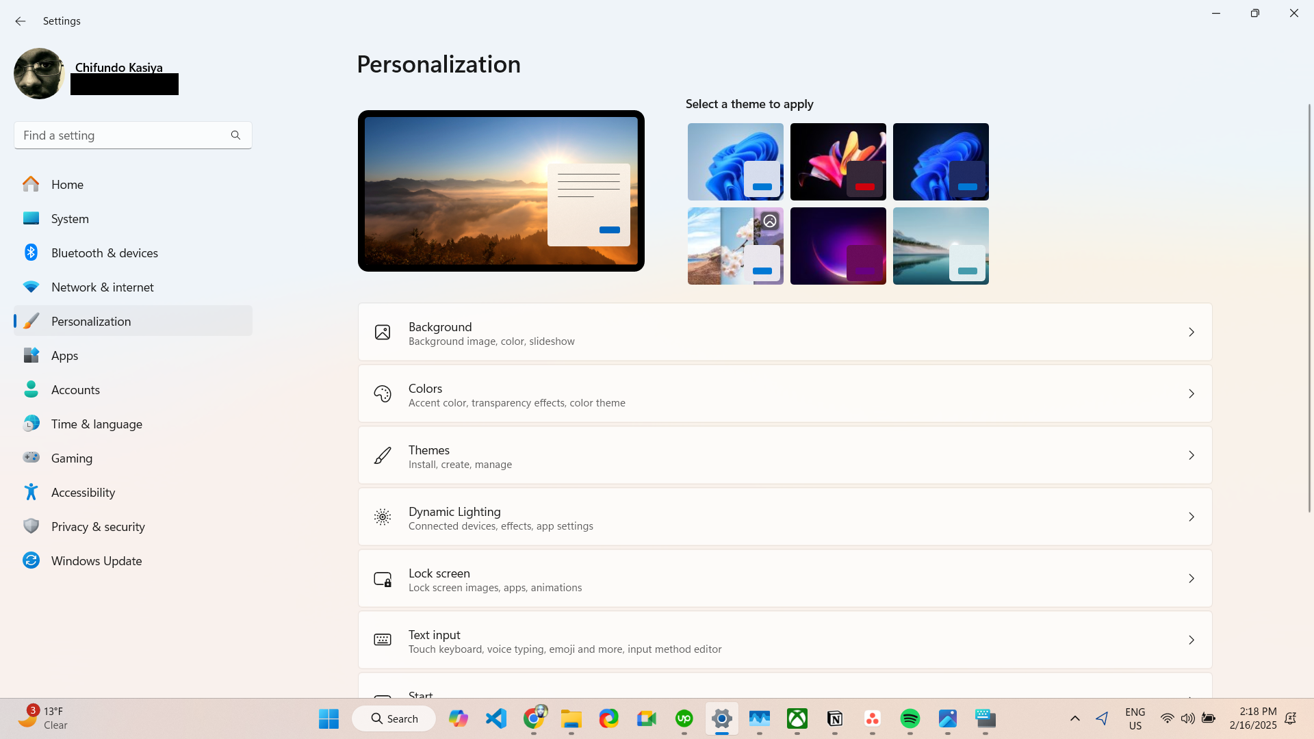Open Accounts settings in the sidebar
Image resolution: width=1314 pixels, height=739 pixels.
(x=75, y=389)
